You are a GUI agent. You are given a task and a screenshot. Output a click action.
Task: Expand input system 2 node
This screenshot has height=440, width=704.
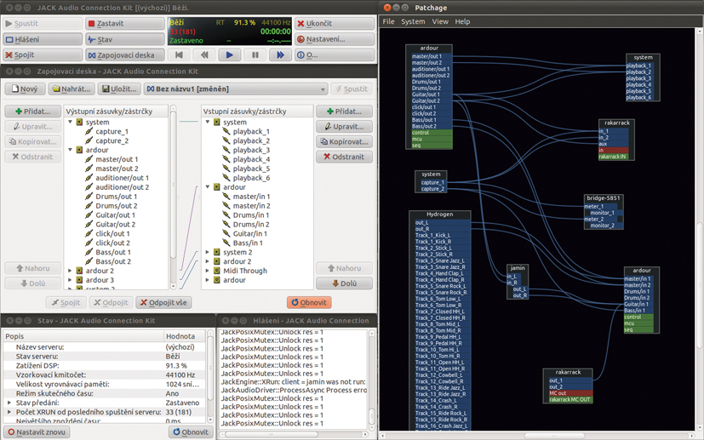tap(208, 252)
